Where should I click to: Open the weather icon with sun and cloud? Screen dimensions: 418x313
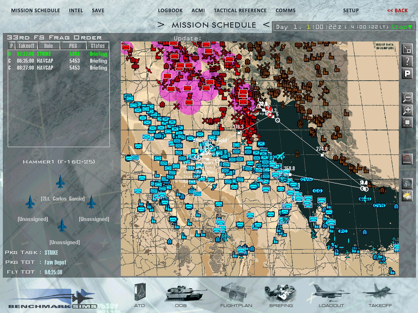407,196
